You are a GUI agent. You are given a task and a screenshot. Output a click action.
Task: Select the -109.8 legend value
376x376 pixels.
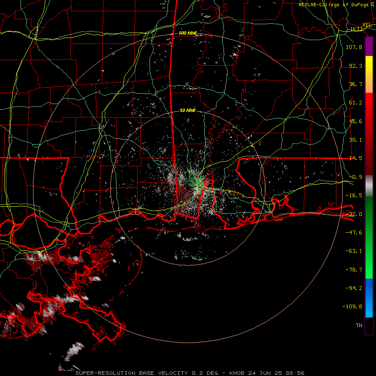352,307
